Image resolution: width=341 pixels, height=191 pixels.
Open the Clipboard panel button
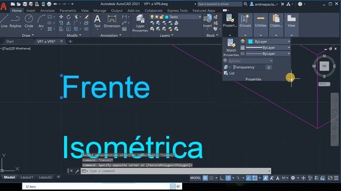276,24
